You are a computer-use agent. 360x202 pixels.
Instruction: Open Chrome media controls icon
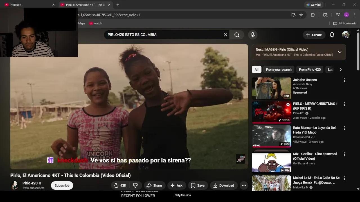coord(338,15)
